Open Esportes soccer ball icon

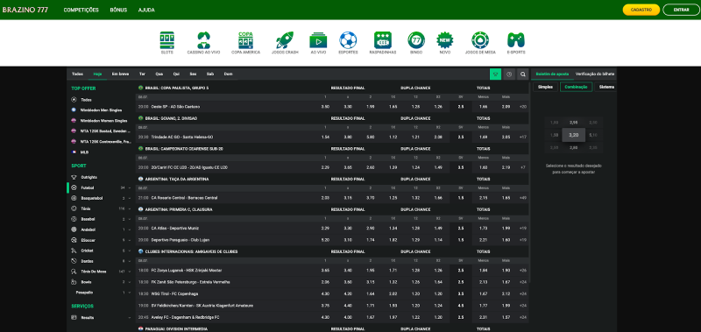pyautogui.click(x=348, y=40)
